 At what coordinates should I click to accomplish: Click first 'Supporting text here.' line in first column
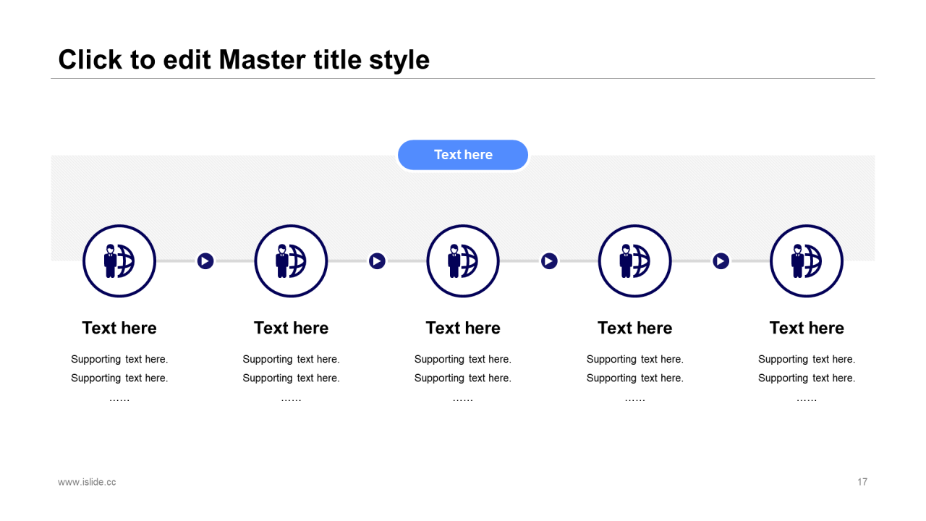tap(119, 360)
